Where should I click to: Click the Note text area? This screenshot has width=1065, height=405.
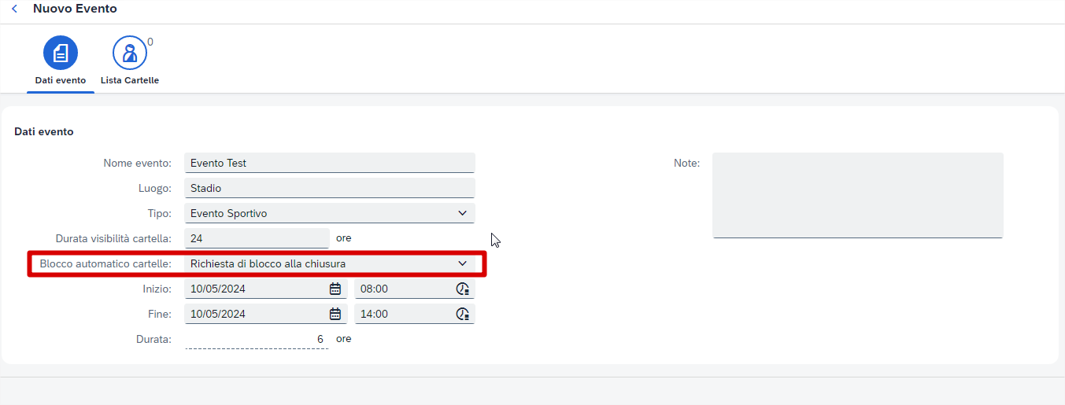click(857, 195)
